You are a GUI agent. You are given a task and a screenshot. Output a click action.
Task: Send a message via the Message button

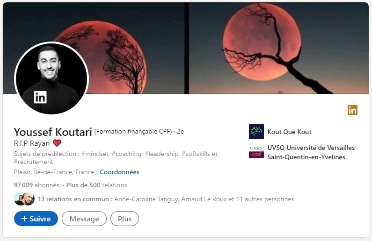(x=84, y=219)
